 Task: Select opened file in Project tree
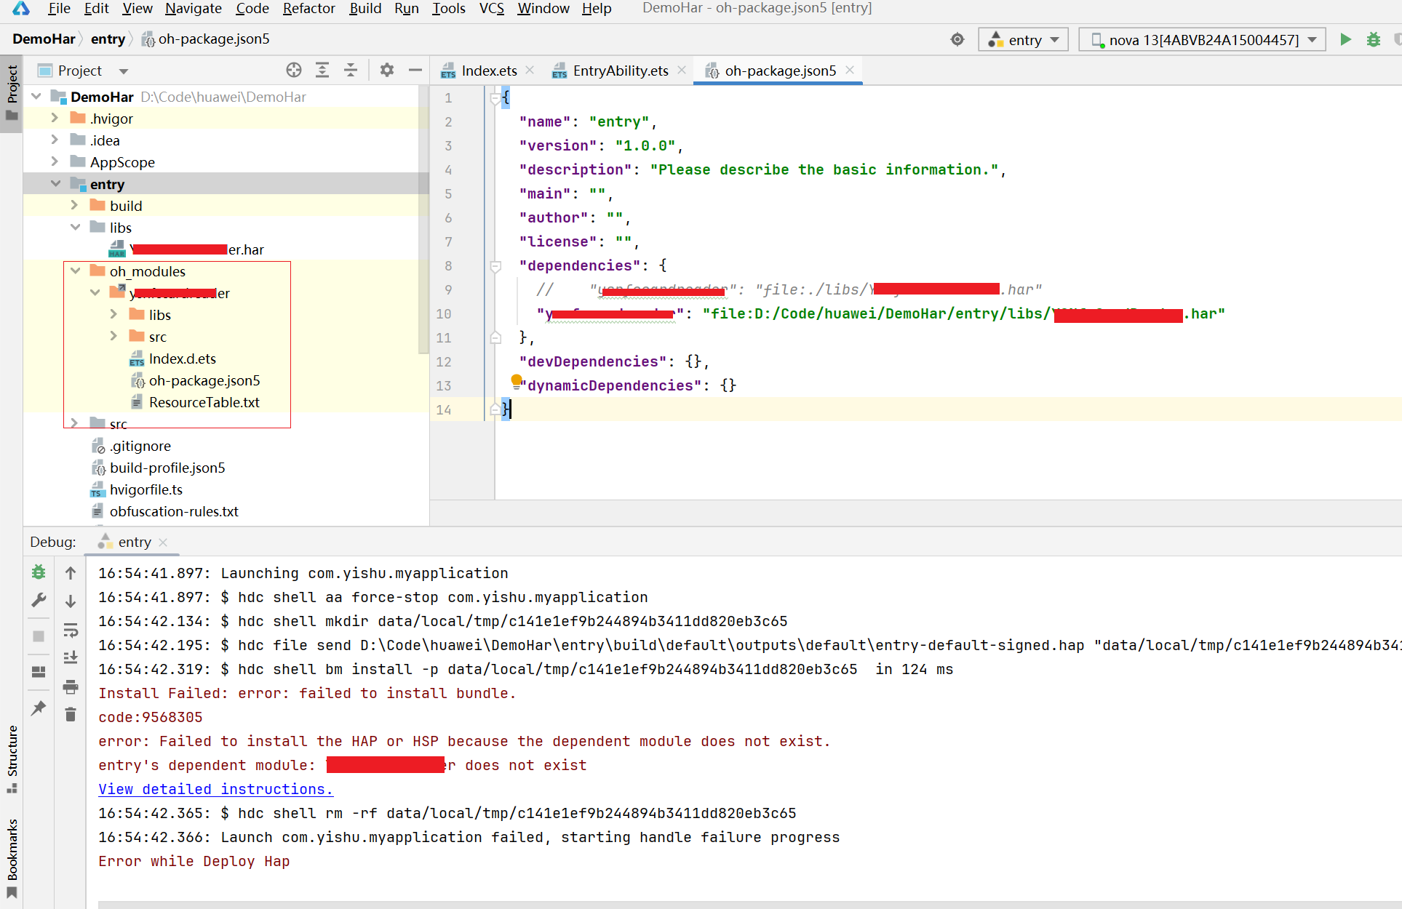coord(294,70)
